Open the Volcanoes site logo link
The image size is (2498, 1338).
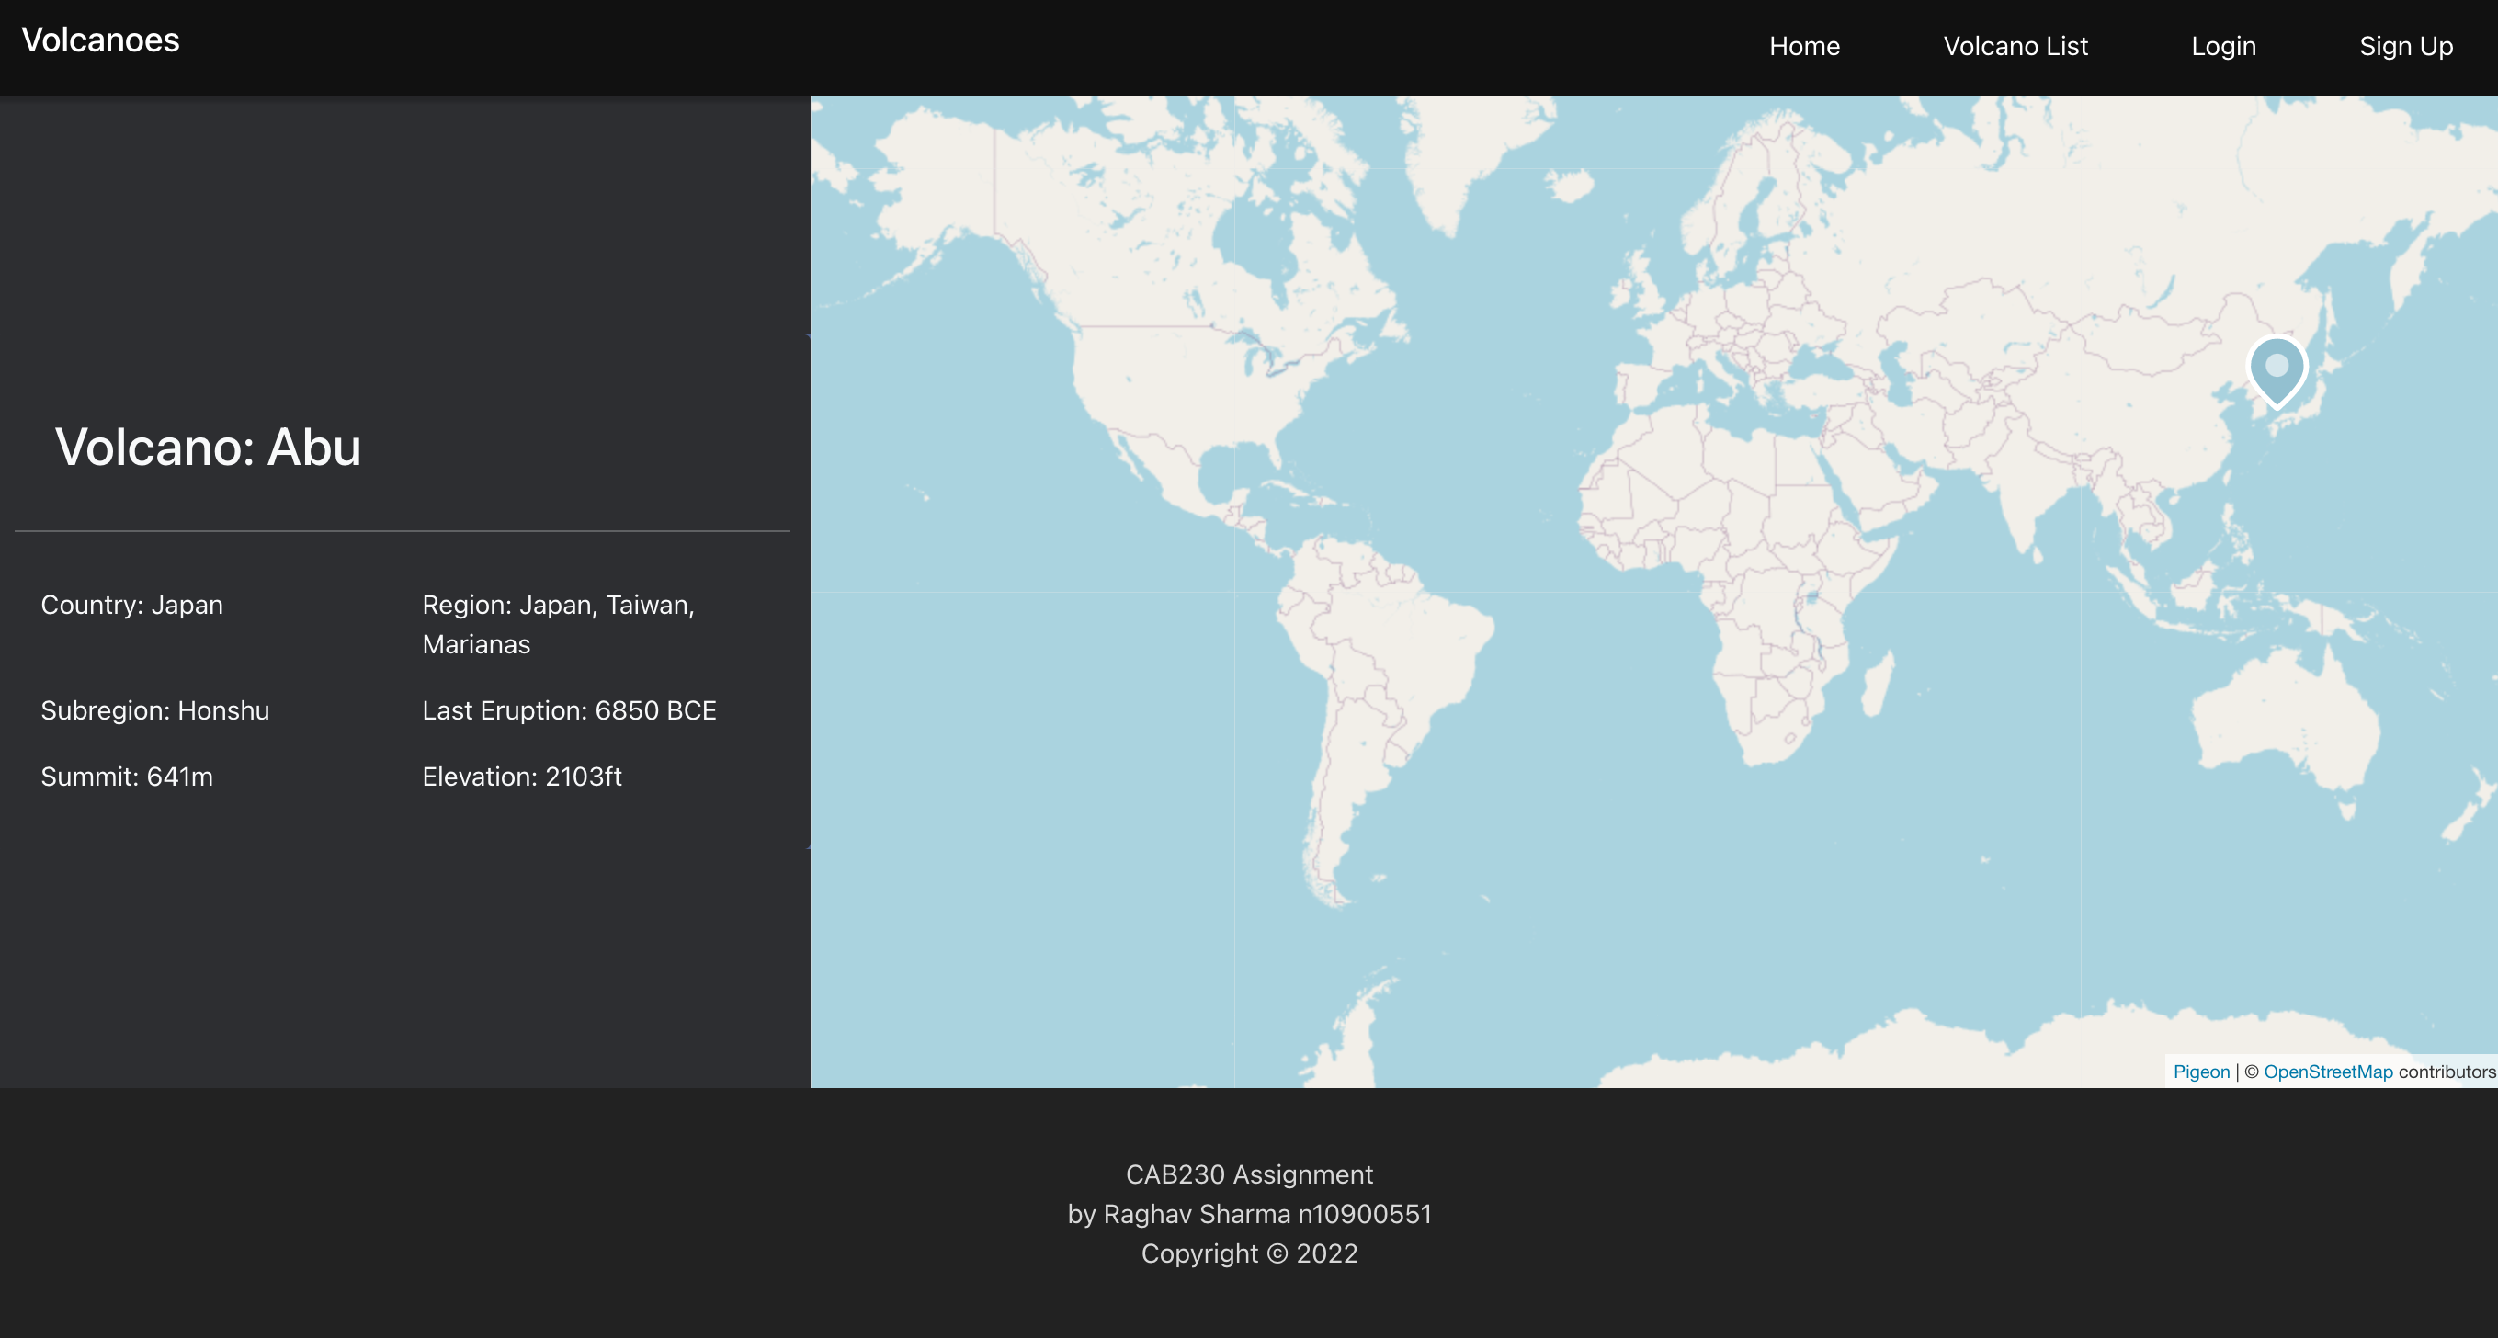(101, 40)
